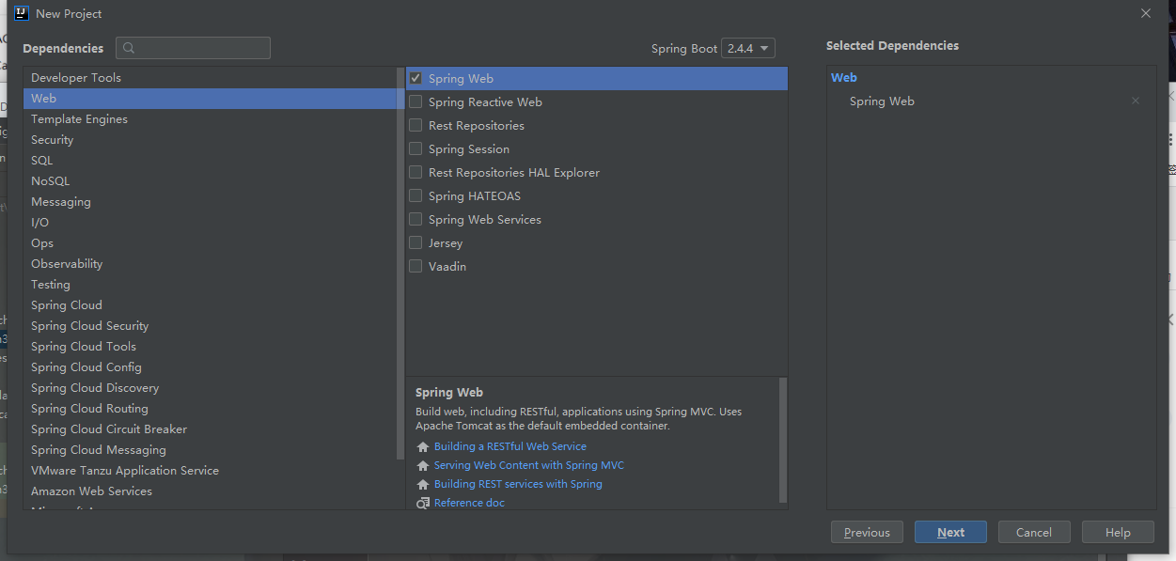Open the Spring Boot version dropdown
Screen dimensions: 1176x561
[x=748, y=48]
